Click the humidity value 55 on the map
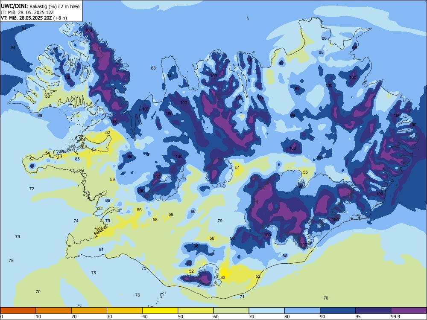 tap(305, 172)
